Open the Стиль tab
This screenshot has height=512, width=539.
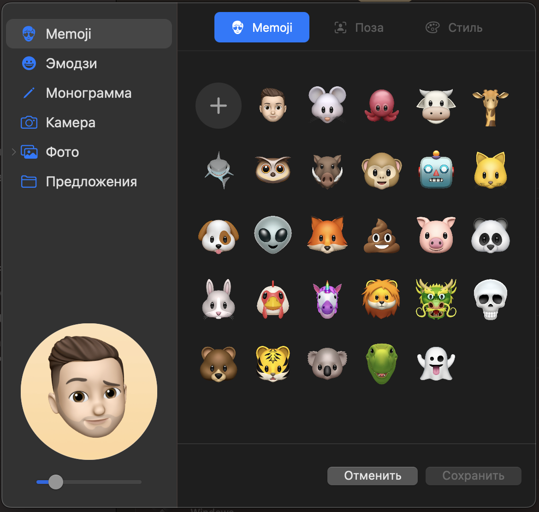click(x=454, y=28)
